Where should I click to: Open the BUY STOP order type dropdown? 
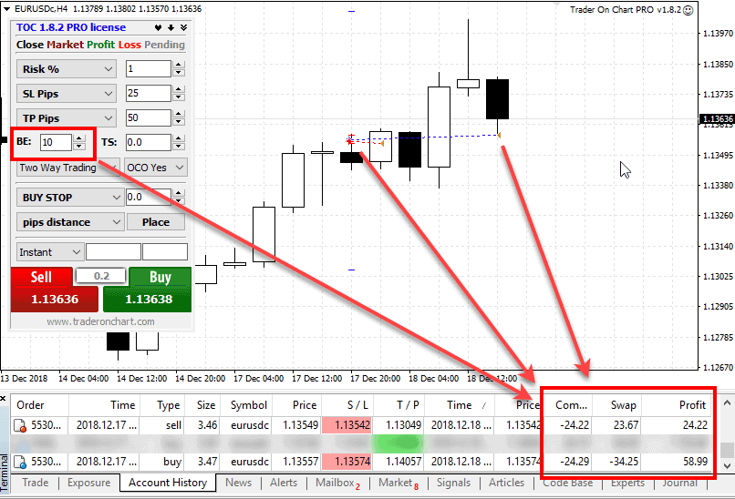click(70, 198)
